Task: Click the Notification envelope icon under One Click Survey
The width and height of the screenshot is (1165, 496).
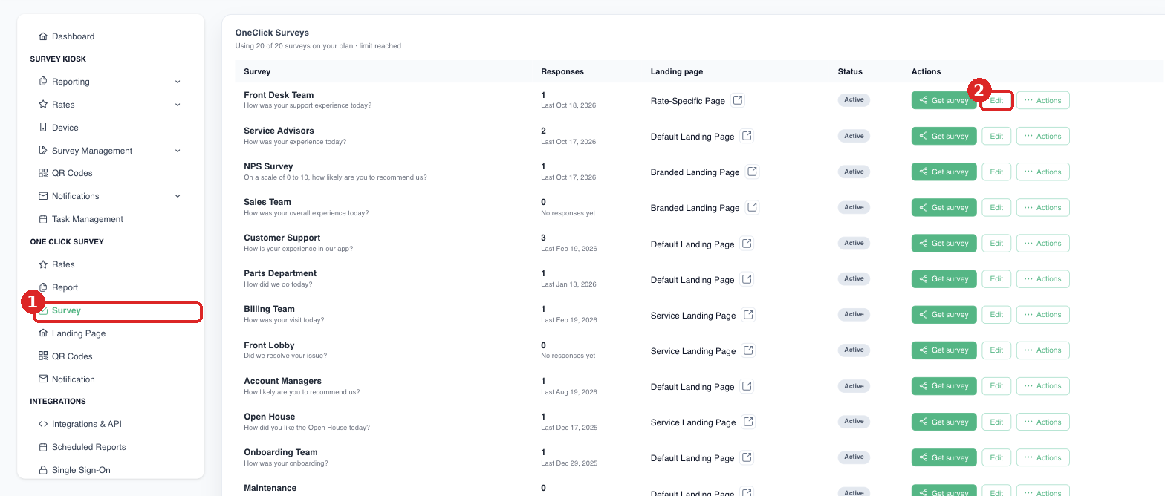Action: (43, 379)
